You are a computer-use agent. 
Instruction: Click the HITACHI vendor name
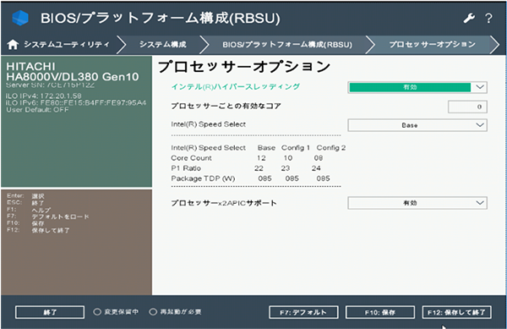tap(30, 66)
